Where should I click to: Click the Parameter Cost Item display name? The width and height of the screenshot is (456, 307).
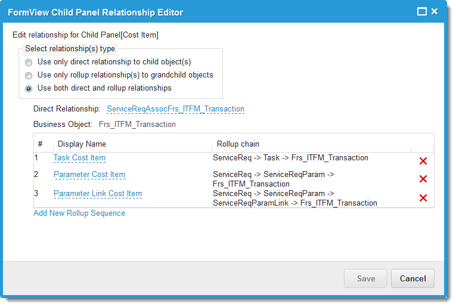(89, 175)
